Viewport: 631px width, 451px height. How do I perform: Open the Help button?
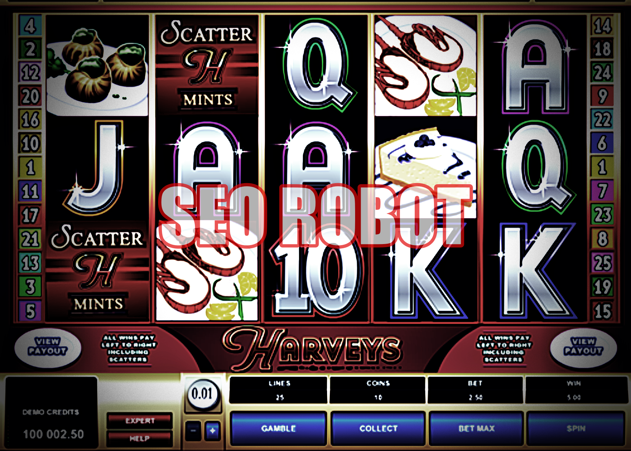pyautogui.click(x=140, y=438)
